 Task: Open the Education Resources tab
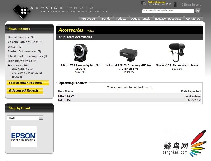[x=168, y=19]
